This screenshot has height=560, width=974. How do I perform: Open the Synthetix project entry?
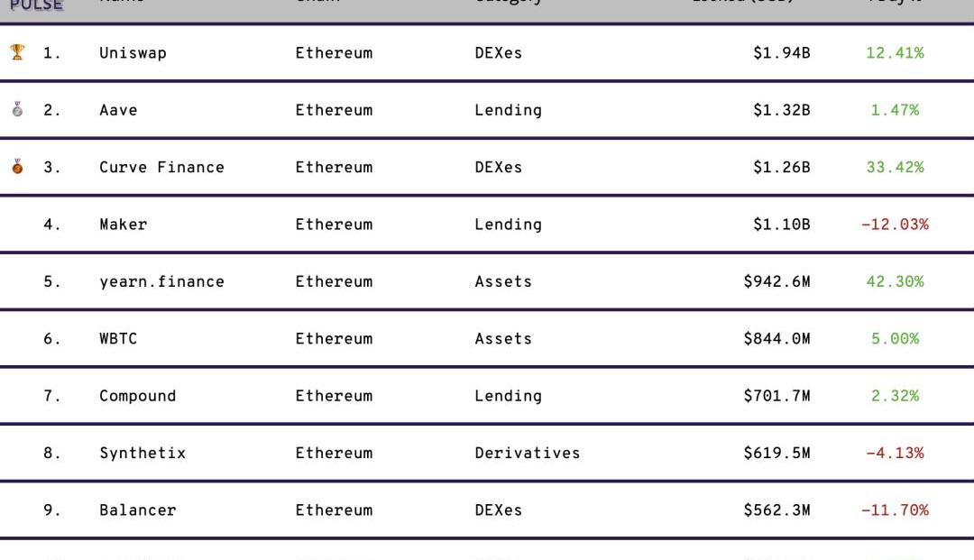[x=142, y=454]
